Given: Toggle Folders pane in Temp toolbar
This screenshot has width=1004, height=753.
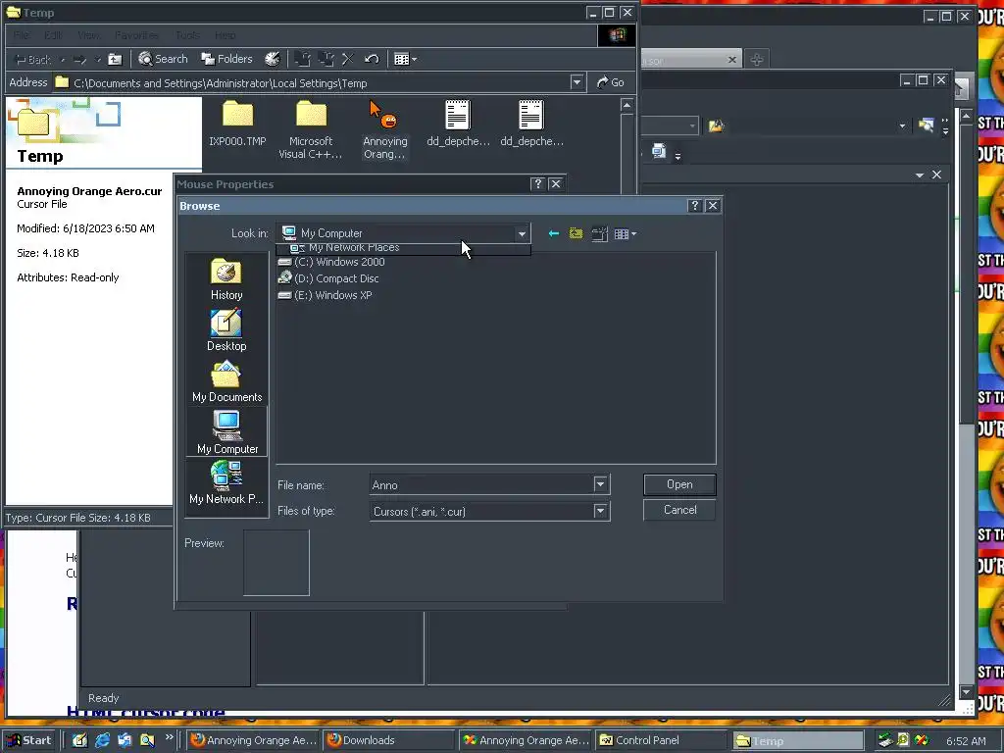Looking at the screenshot, I should (x=226, y=59).
